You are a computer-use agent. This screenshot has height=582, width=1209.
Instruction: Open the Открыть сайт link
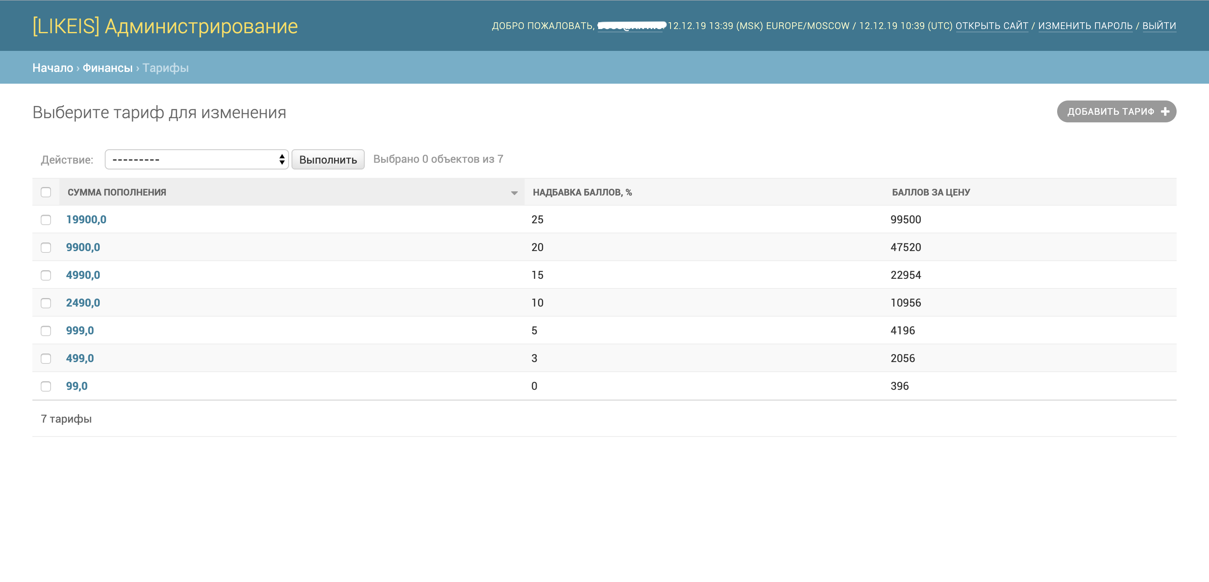(991, 26)
